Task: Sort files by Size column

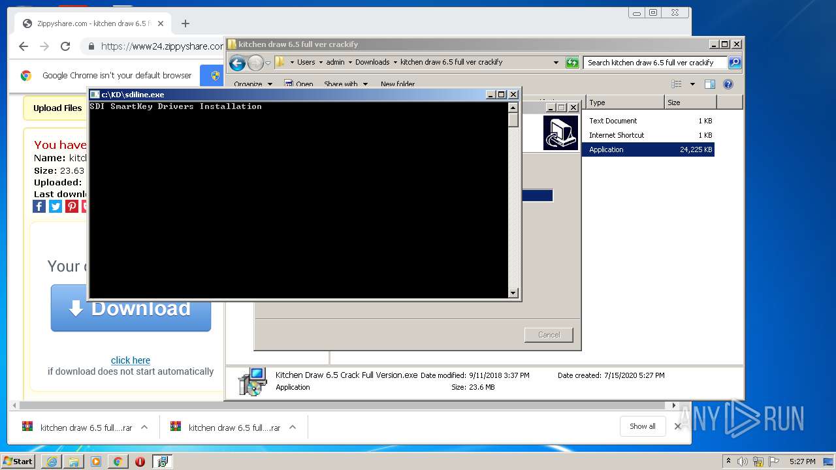Action: [690, 102]
